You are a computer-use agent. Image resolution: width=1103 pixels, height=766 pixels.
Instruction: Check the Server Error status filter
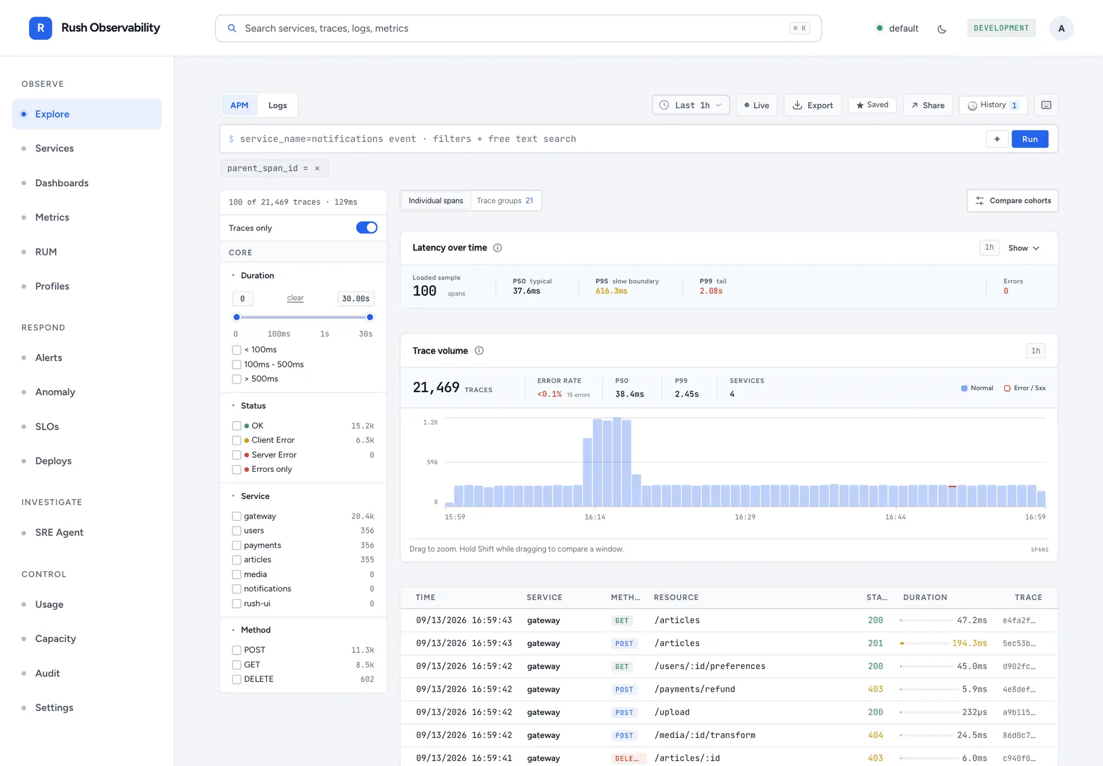[x=236, y=455]
